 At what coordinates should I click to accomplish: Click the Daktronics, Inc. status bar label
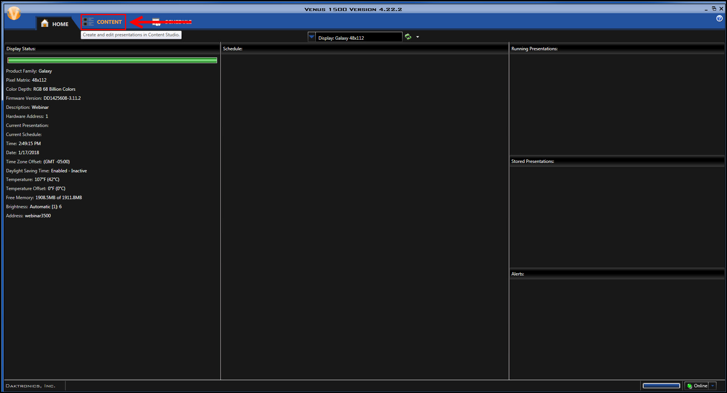(31, 386)
